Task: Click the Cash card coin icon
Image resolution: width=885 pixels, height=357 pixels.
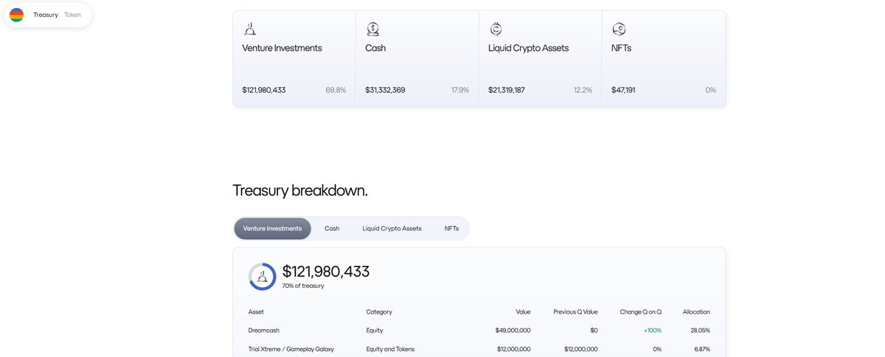Action: pyautogui.click(x=373, y=29)
